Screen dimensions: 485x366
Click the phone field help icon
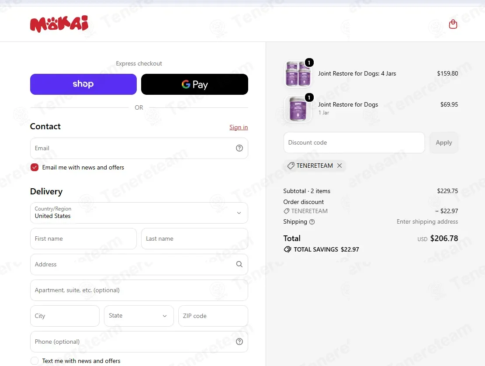(239, 342)
